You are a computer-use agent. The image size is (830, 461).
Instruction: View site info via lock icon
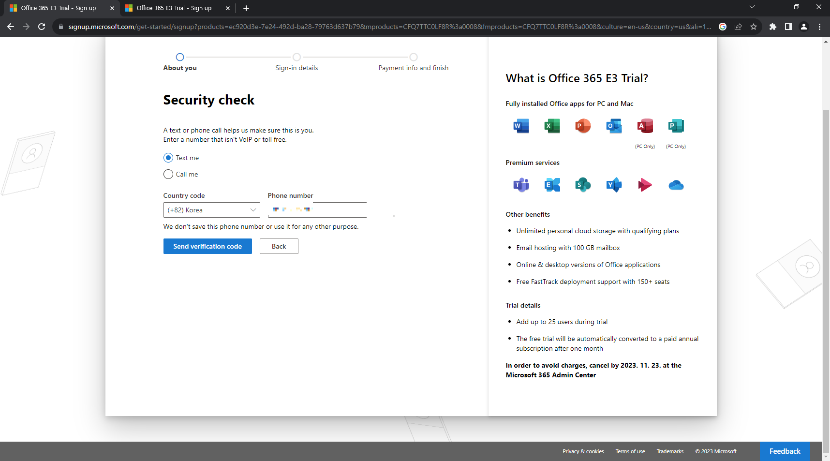pyautogui.click(x=60, y=27)
